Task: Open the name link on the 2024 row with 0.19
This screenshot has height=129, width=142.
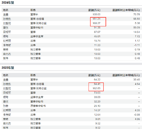Action: pyautogui.click(x=6, y=50)
